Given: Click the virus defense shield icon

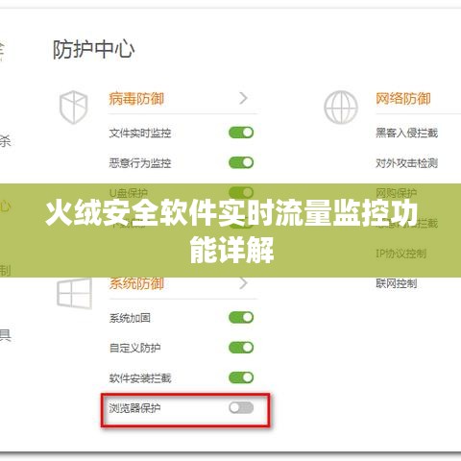Looking at the screenshot, I should (x=74, y=107).
